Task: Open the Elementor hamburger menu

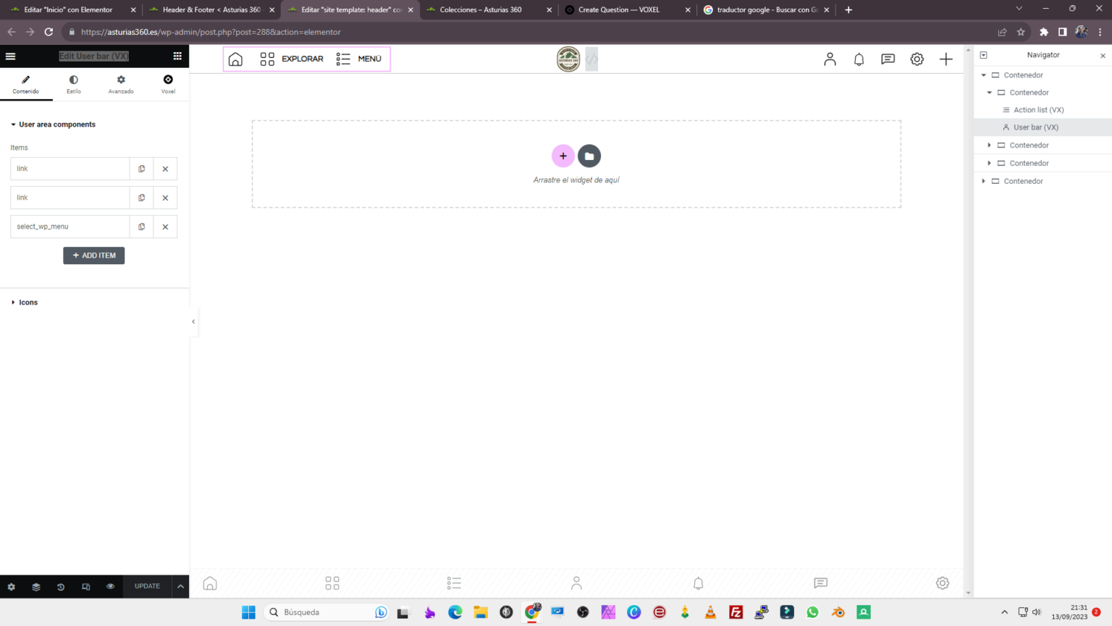Action: (x=10, y=56)
